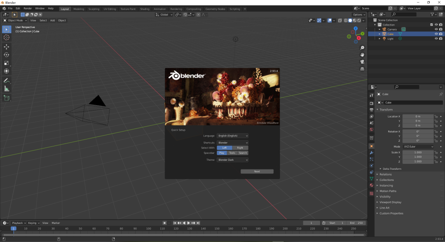
Task: Switch to the Sculpting workspace tab
Action: 94,9
